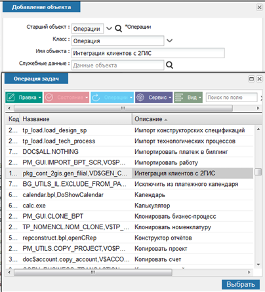
Task: Click the vertical scrollbar up arrow
Action: 258,129
